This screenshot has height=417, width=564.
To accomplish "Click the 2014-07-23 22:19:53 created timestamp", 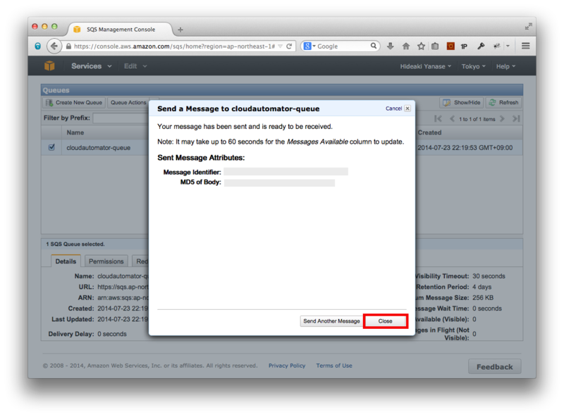I will (x=465, y=148).
